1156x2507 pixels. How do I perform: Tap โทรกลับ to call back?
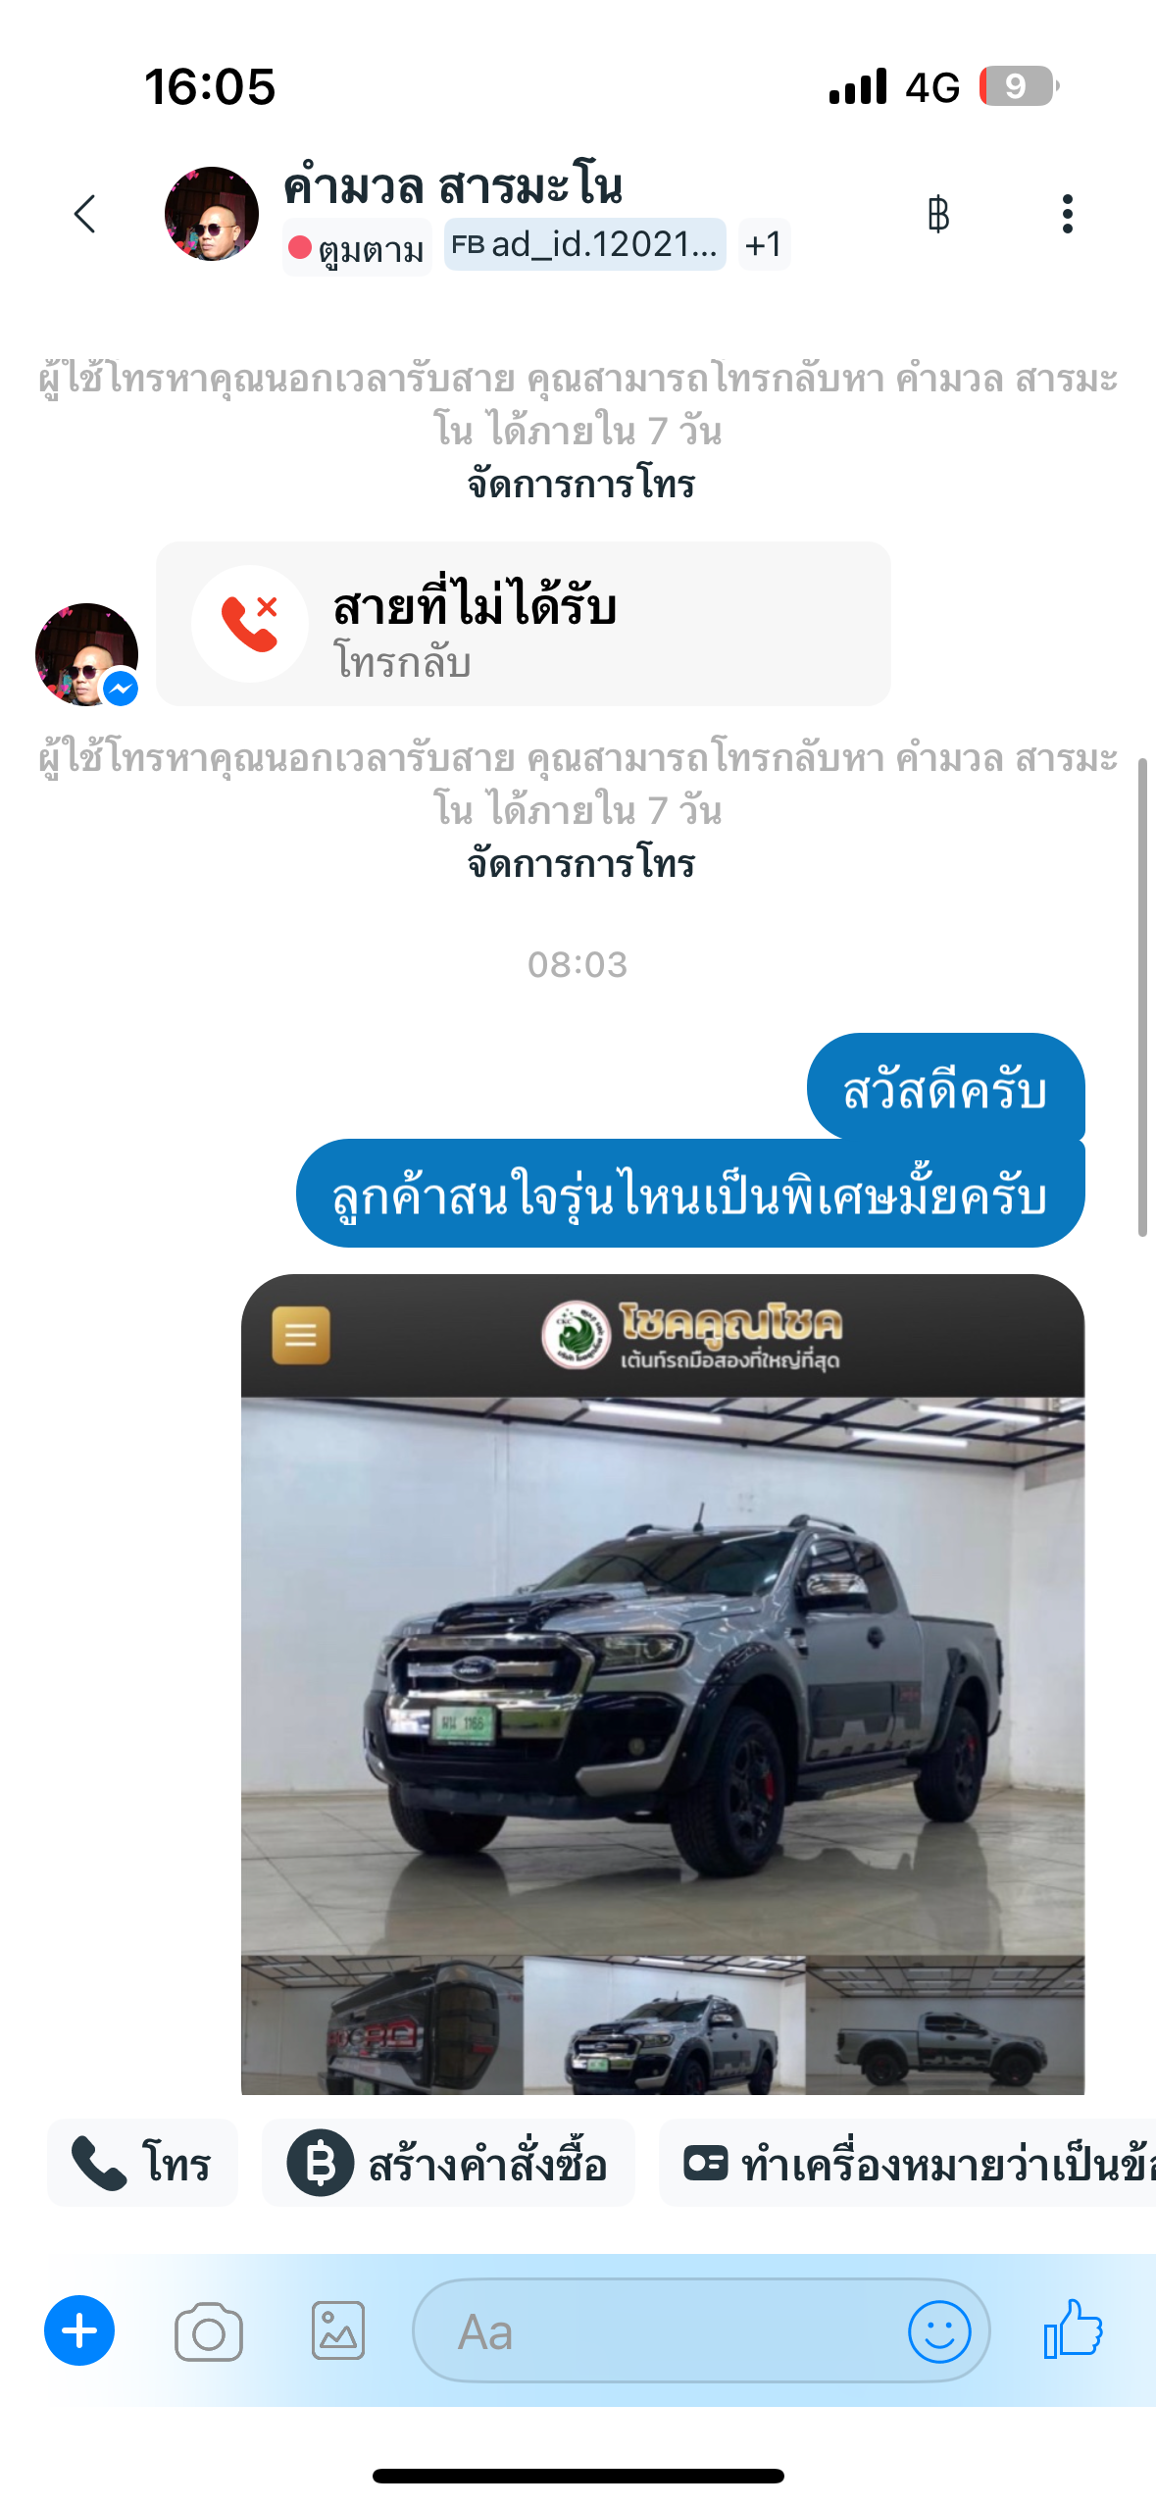coord(403,662)
